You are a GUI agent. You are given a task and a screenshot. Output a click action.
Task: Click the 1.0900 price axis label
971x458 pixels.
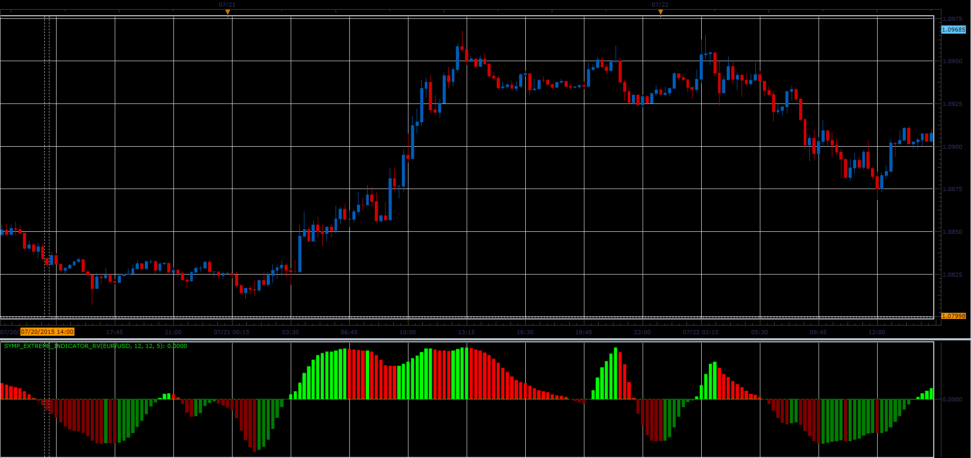tap(952, 147)
